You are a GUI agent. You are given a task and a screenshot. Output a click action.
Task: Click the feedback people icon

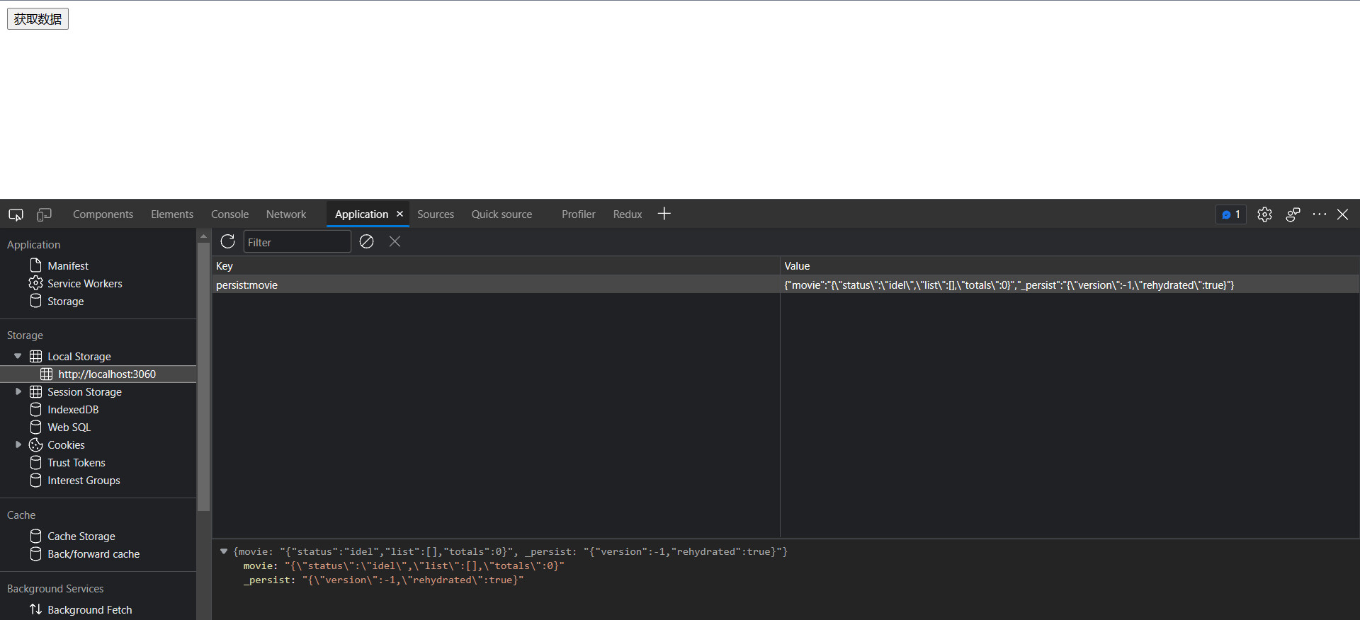click(x=1293, y=214)
